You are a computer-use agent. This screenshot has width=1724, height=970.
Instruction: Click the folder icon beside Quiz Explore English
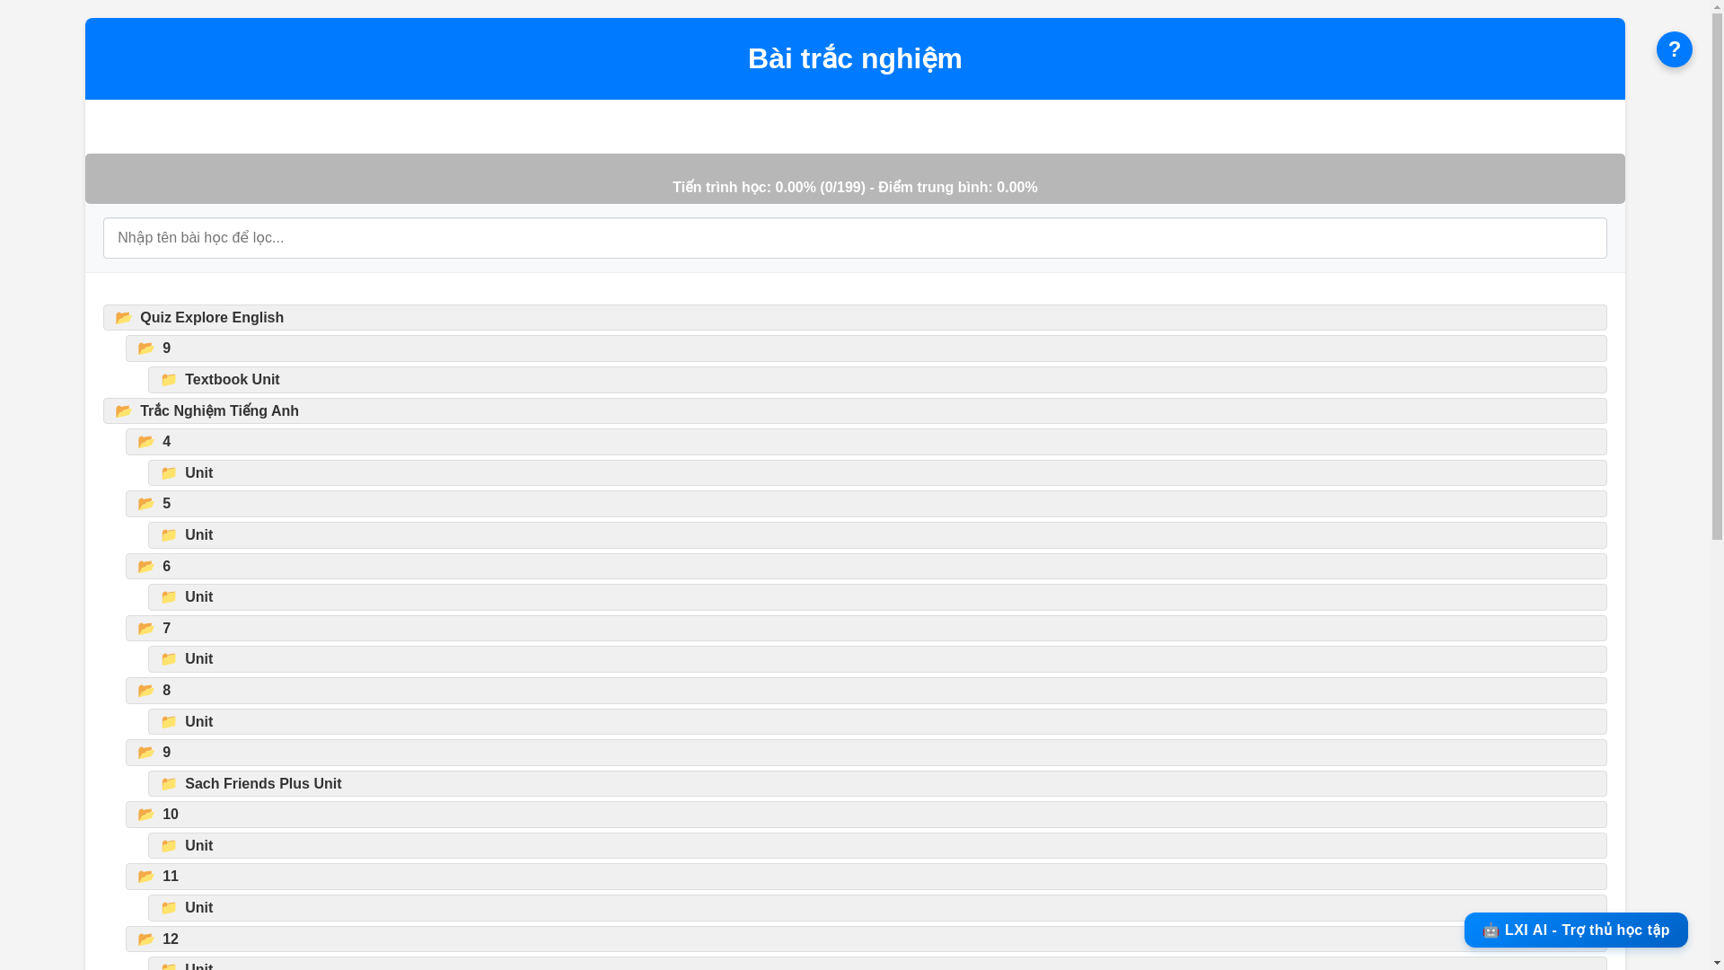tap(124, 318)
